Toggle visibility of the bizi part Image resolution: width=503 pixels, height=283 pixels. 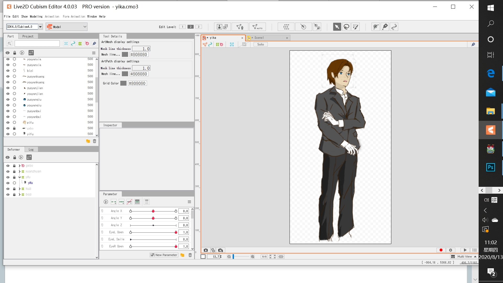click(x=8, y=71)
